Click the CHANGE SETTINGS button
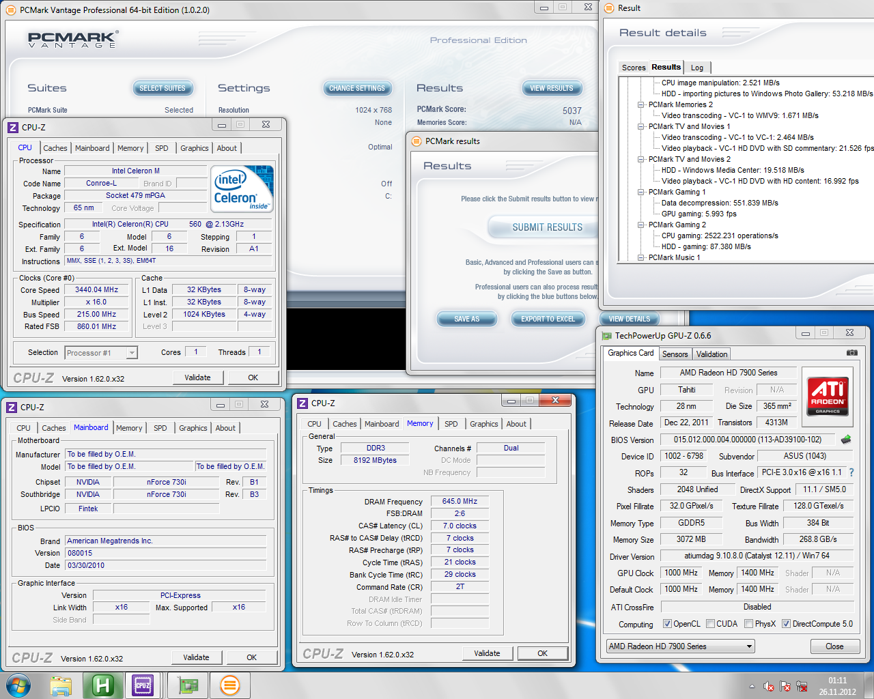This screenshot has height=699, width=874. (357, 88)
